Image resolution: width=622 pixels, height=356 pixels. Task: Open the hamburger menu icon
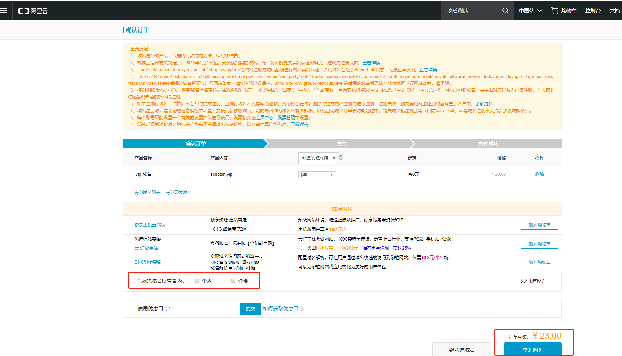click(x=4, y=11)
